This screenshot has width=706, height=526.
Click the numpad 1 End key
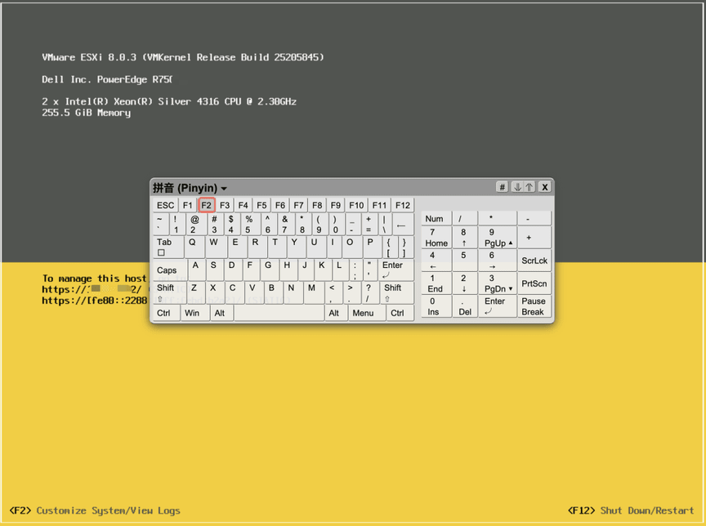pyautogui.click(x=436, y=283)
